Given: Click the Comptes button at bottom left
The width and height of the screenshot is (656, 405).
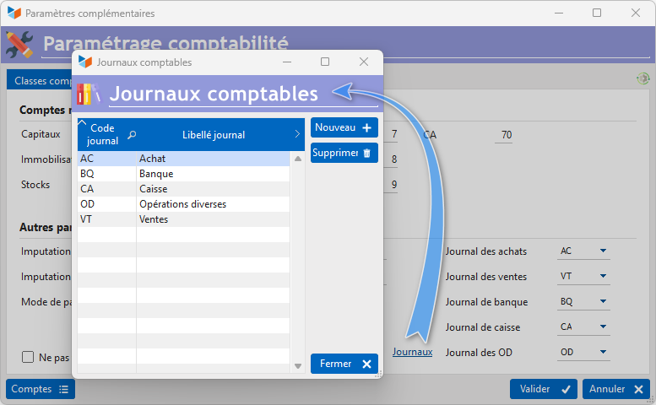Looking at the screenshot, I should click(x=40, y=389).
